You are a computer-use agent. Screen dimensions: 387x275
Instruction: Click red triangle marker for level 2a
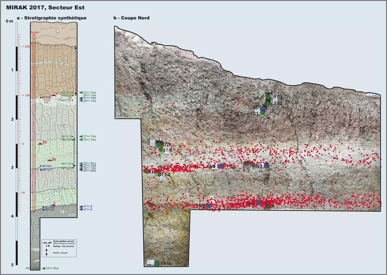pos(40,143)
